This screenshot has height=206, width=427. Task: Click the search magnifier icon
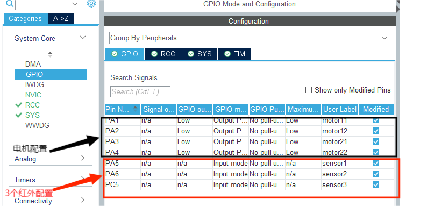(10, 3)
